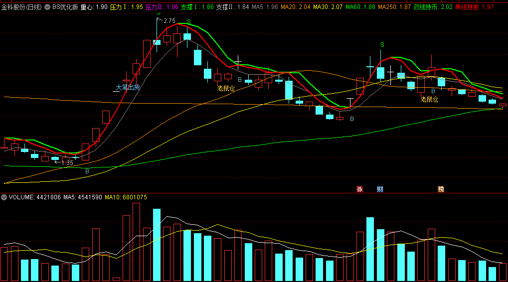Click the MA250: 1.87 label

click(x=394, y=7)
